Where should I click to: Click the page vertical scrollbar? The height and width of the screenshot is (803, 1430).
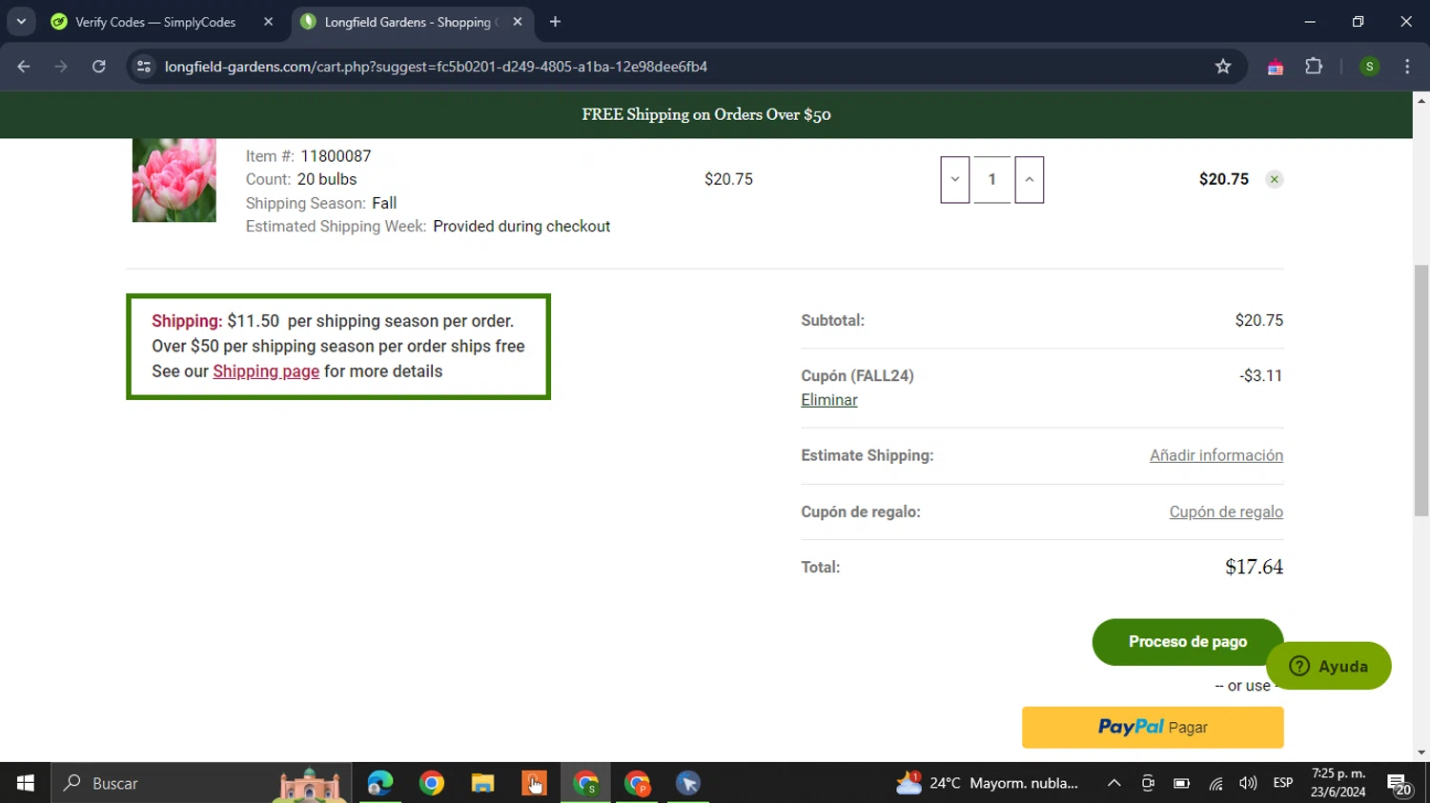[x=1421, y=391]
